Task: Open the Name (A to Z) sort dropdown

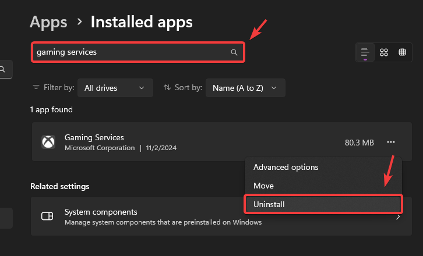Action: pos(245,88)
